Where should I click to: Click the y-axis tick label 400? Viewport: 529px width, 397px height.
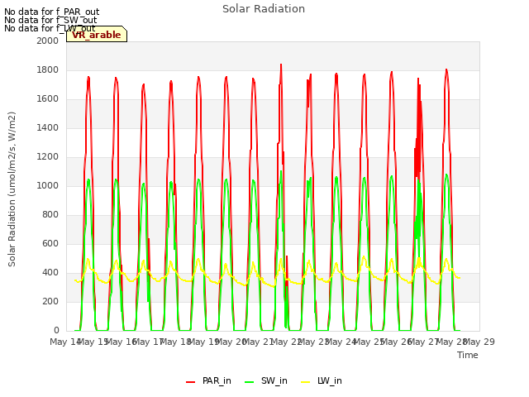pyautogui.click(x=50, y=272)
